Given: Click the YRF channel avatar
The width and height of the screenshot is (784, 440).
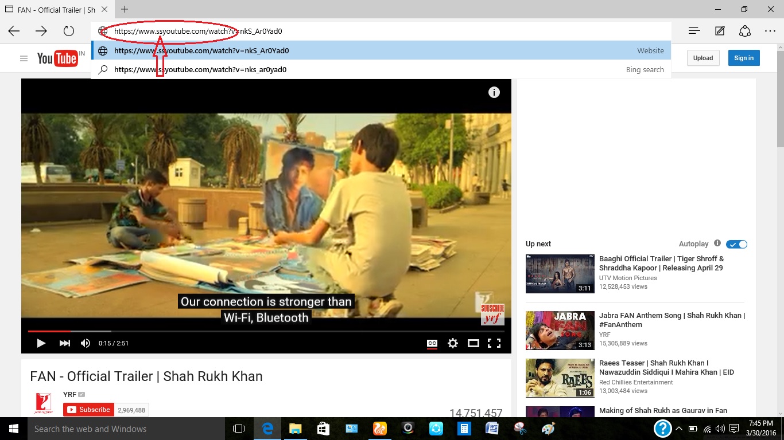Looking at the screenshot, I should coord(43,403).
